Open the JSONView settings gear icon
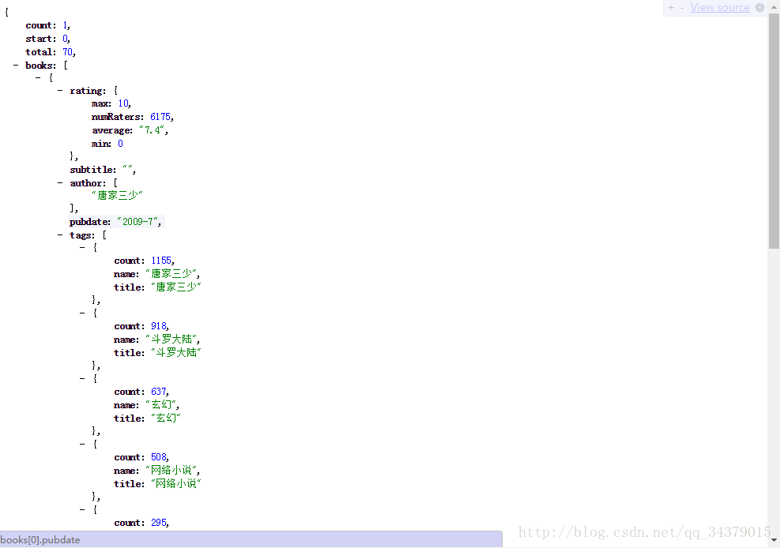The height and width of the screenshot is (548, 780). (x=759, y=7)
